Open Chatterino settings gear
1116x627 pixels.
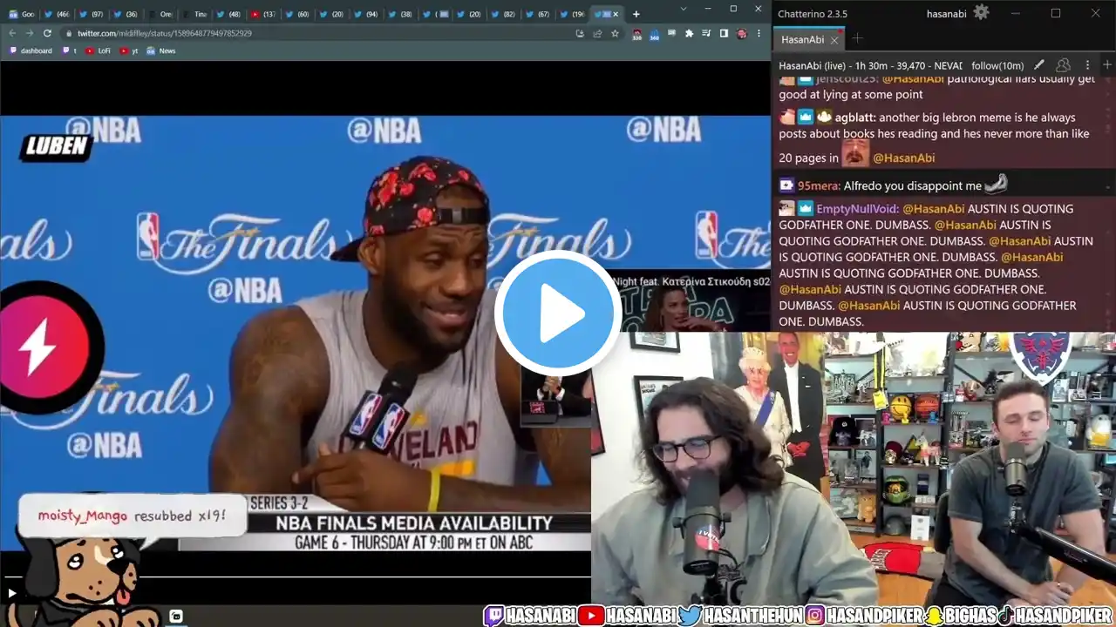point(981,13)
